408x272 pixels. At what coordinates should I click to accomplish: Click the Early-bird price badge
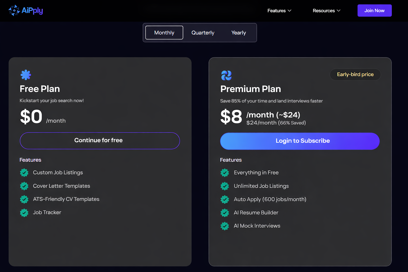coord(355,74)
